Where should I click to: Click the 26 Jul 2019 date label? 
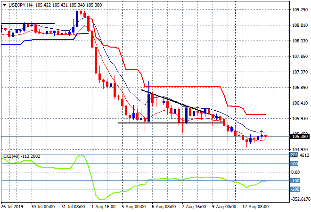tap(13, 207)
